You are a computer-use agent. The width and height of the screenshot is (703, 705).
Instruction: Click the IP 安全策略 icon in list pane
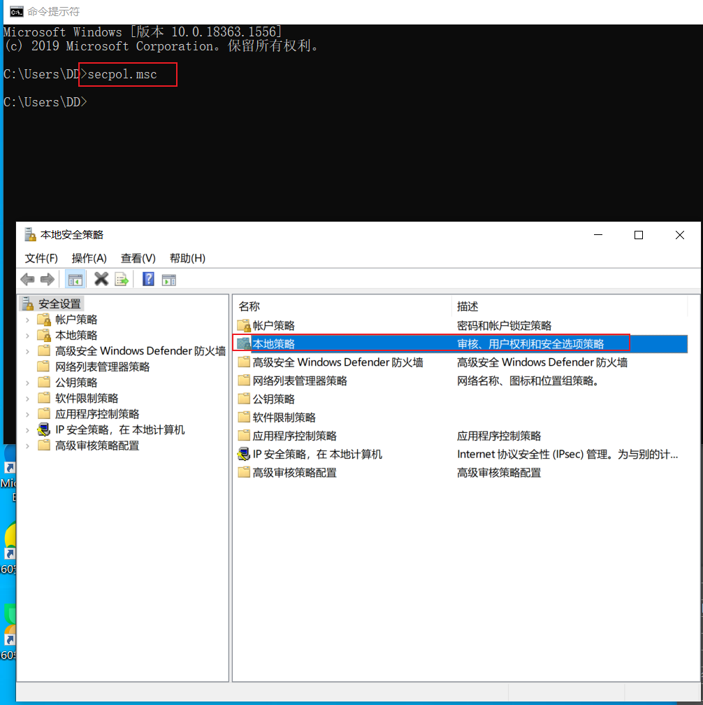click(243, 454)
